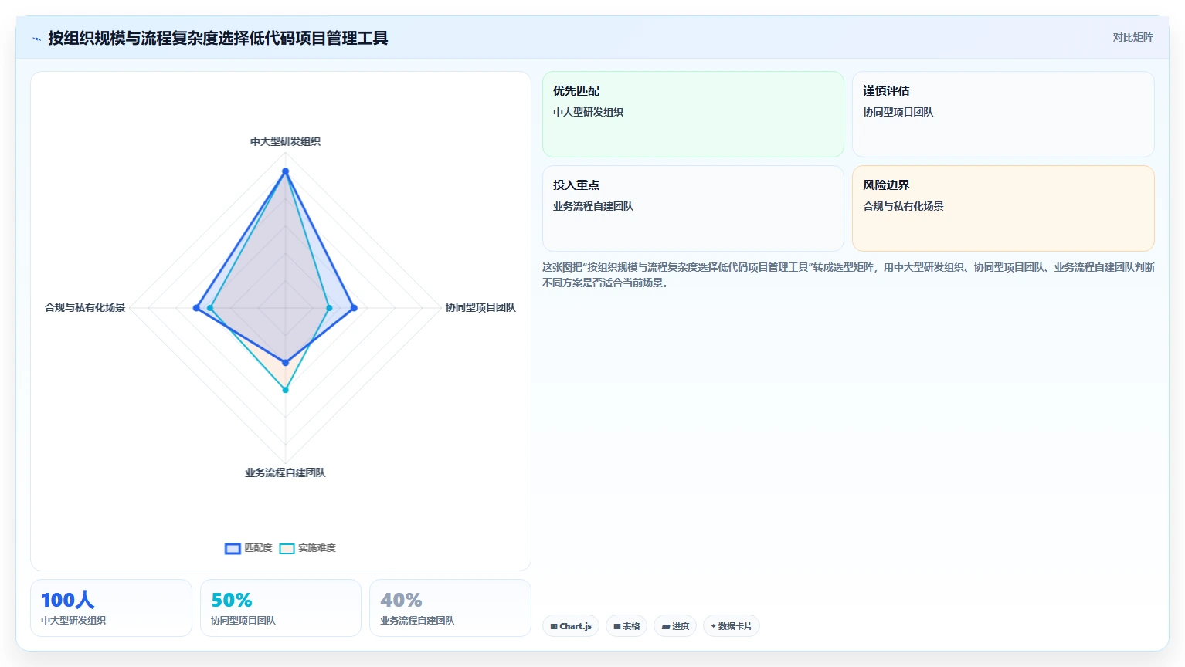Open the 投入重点 card

(x=693, y=208)
